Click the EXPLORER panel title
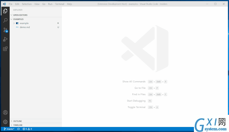 [18, 10]
